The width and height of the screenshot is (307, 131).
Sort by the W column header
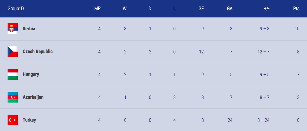click(125, 9)
